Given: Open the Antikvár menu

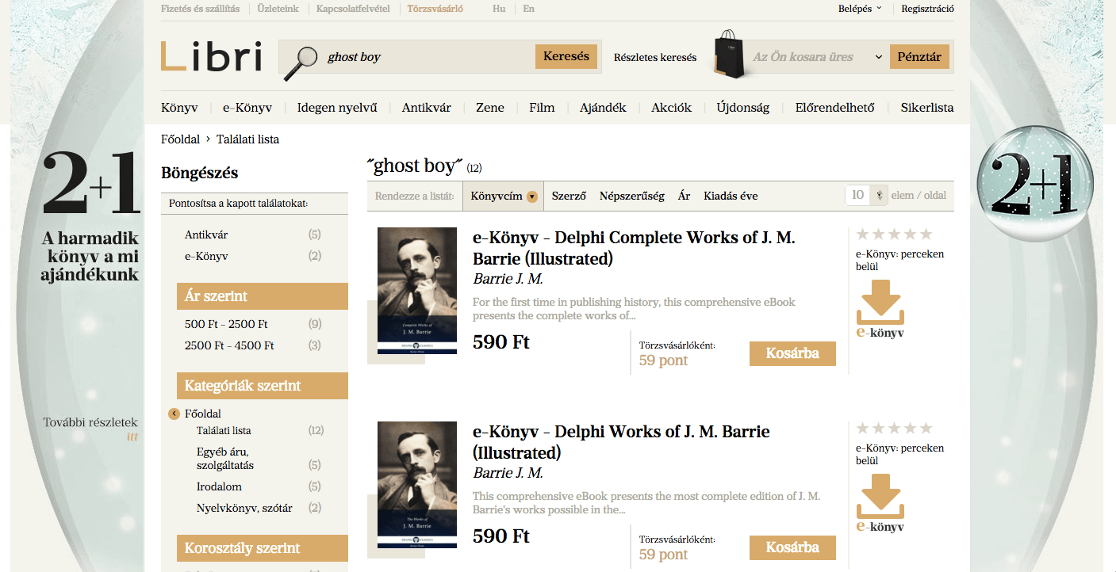Looking at the screenshot, I should (427, 108).
